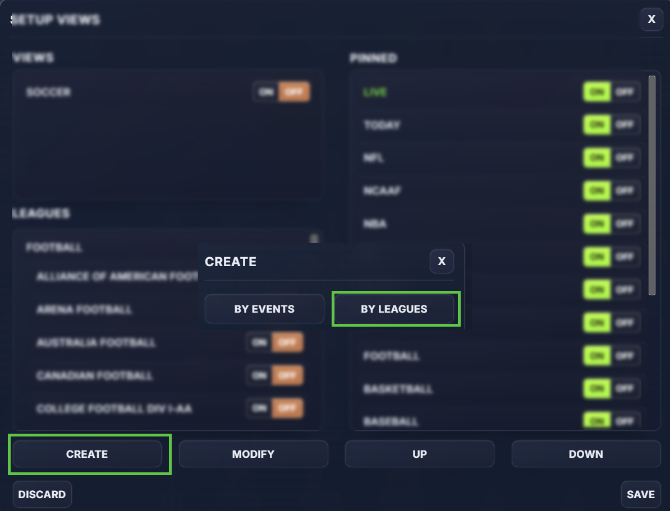Select Baseball in the Pinned list
Viewport: 670px width, 511px height.
[x=391, y=421]
